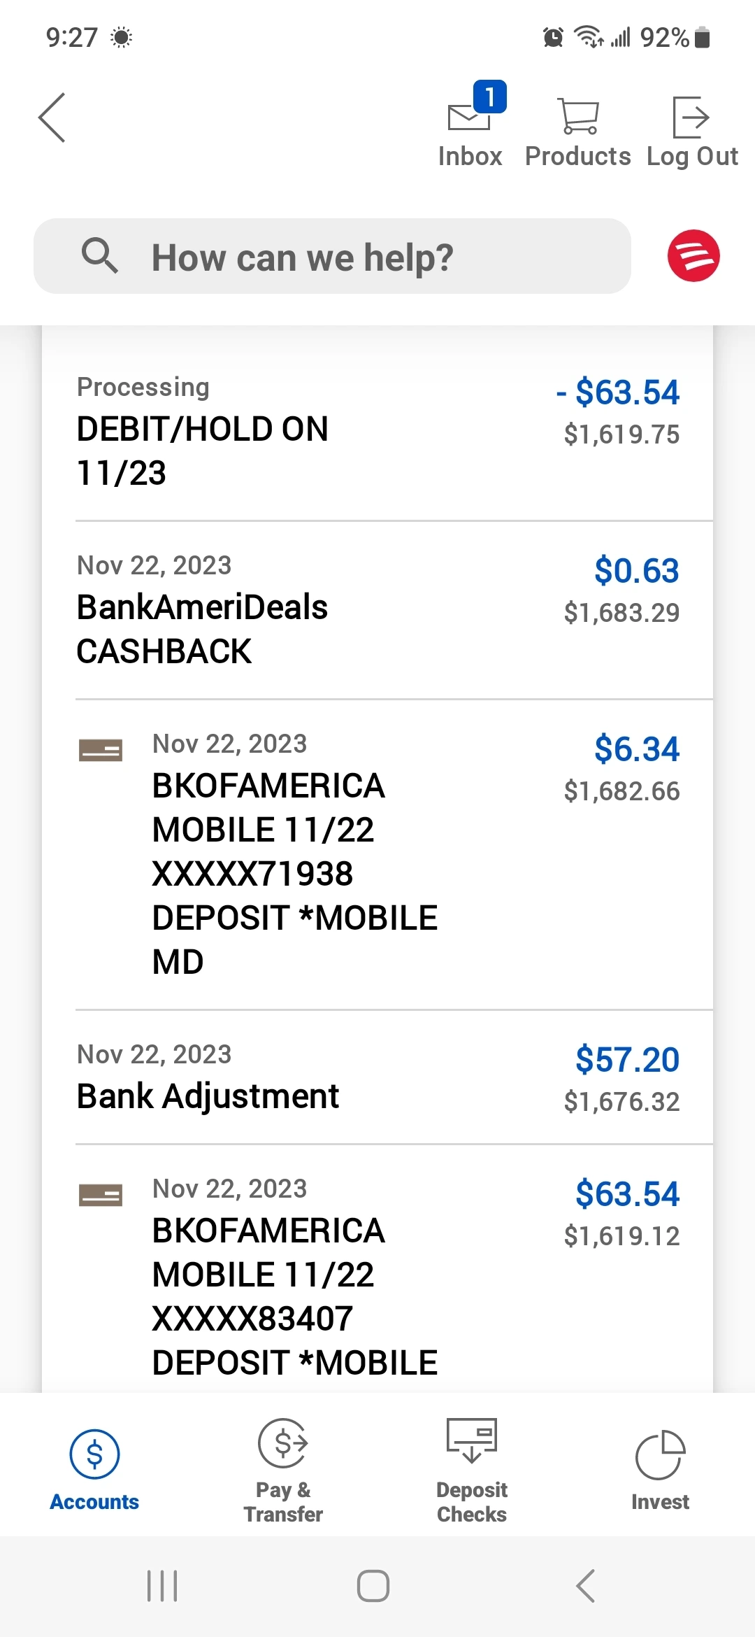Open Erica red assistant icon
Screen dimensions: 755x1637
[x=693, y=256]
